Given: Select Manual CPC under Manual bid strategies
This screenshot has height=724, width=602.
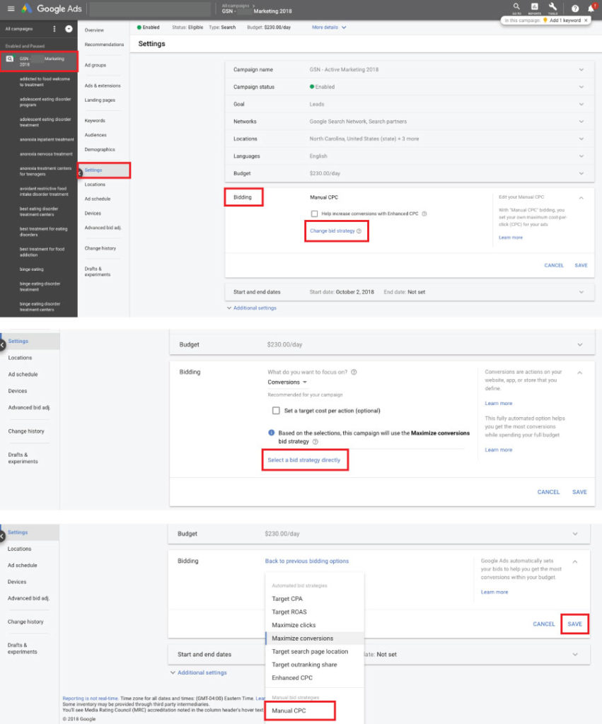Looking at the screenshot, I should 289,711.
